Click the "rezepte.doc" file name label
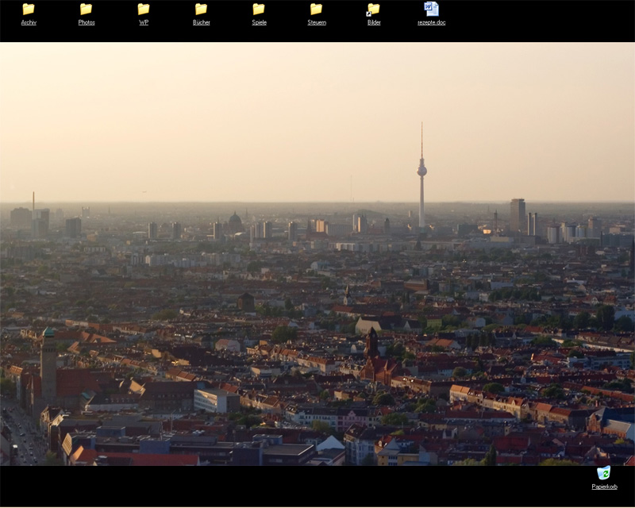Image resolution: width=635 pixels, height=508 pixels. click(431, 22)
